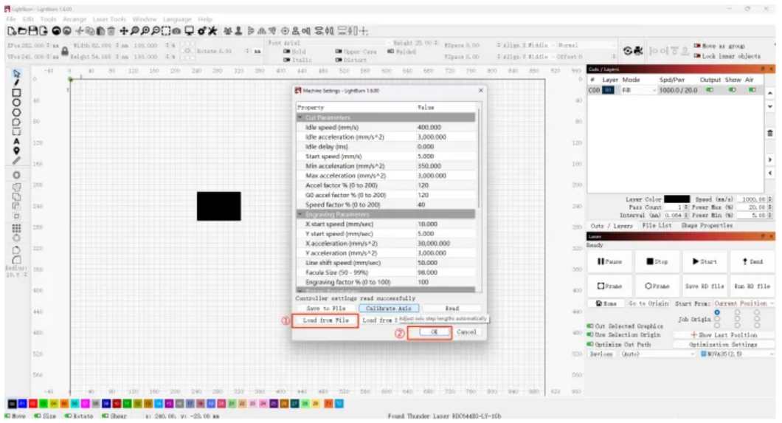Switch to the Shape Properties tab
The height and width of the screenshot is (423, 782).
click(707, 225)
